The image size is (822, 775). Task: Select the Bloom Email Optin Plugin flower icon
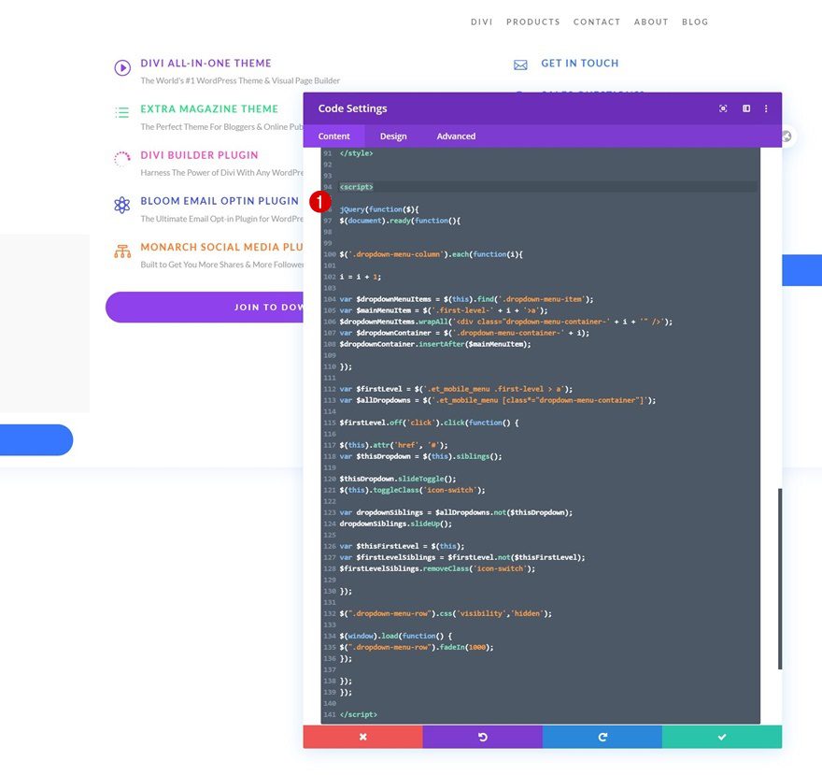point(122,205)
